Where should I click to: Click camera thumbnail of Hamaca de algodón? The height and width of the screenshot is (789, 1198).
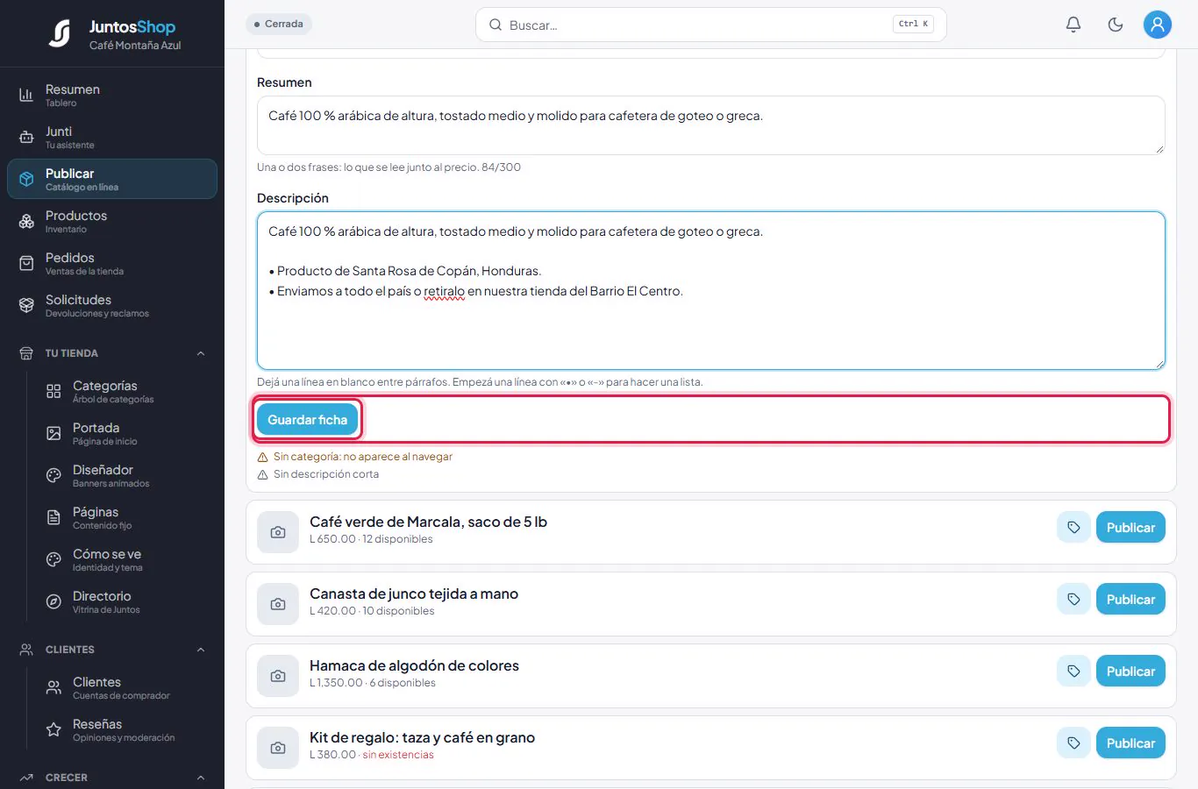pyautogui.click(x=278, y=676)
